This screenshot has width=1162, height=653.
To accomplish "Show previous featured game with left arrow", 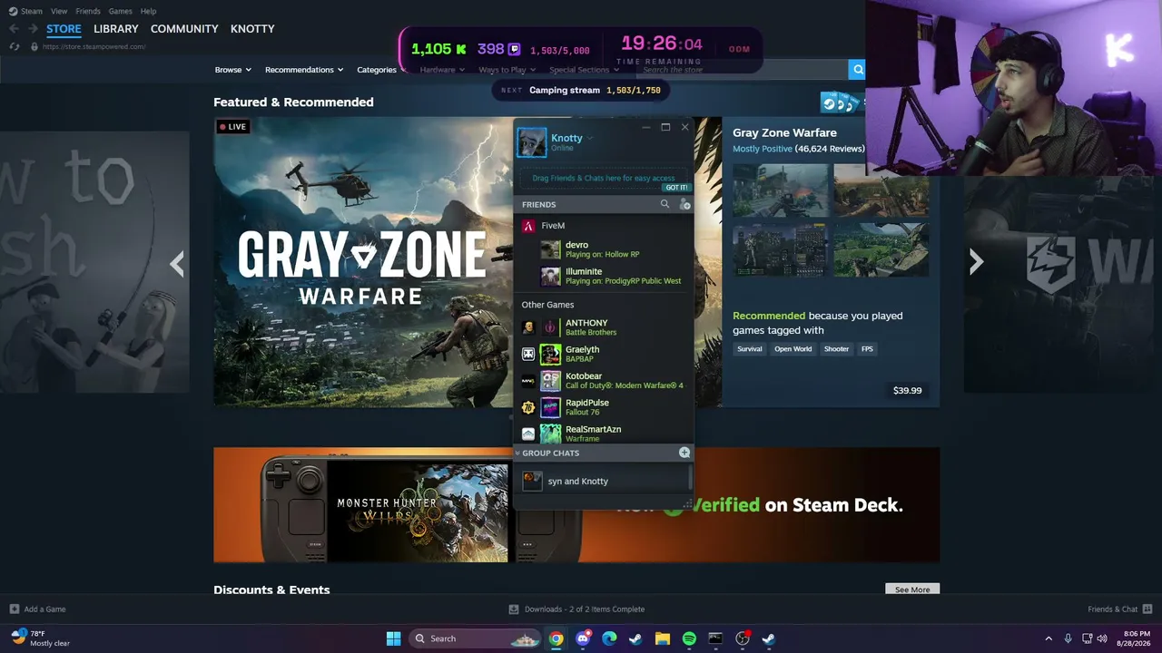I will [x=177, y=263].
